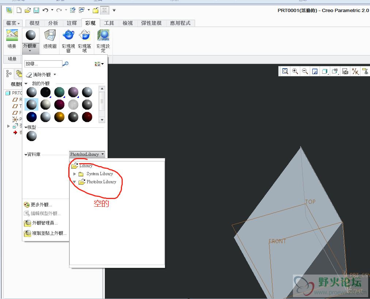Click the search magnifier beside 搜尋 field
The width and height of the screenshot is (370, 299).
click(66, 64)
